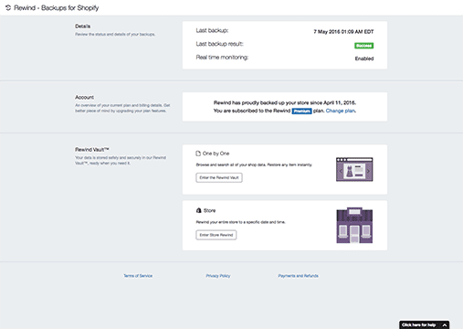Open the Change plan link

click(341, 111)
